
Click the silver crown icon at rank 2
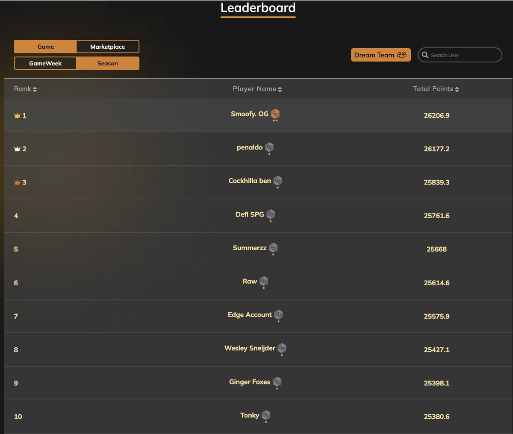point(17,149)
